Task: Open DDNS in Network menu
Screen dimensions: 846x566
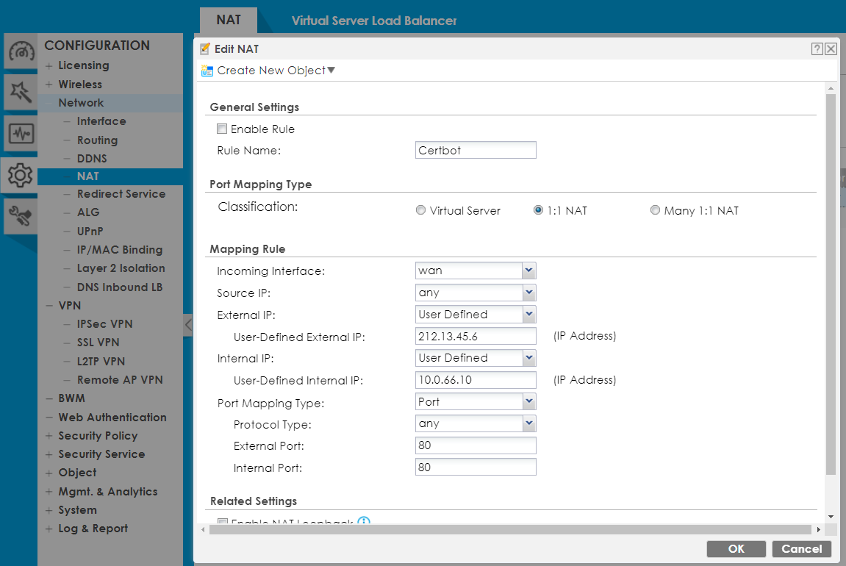Action: pyautogui.click(x=92, y=159)
